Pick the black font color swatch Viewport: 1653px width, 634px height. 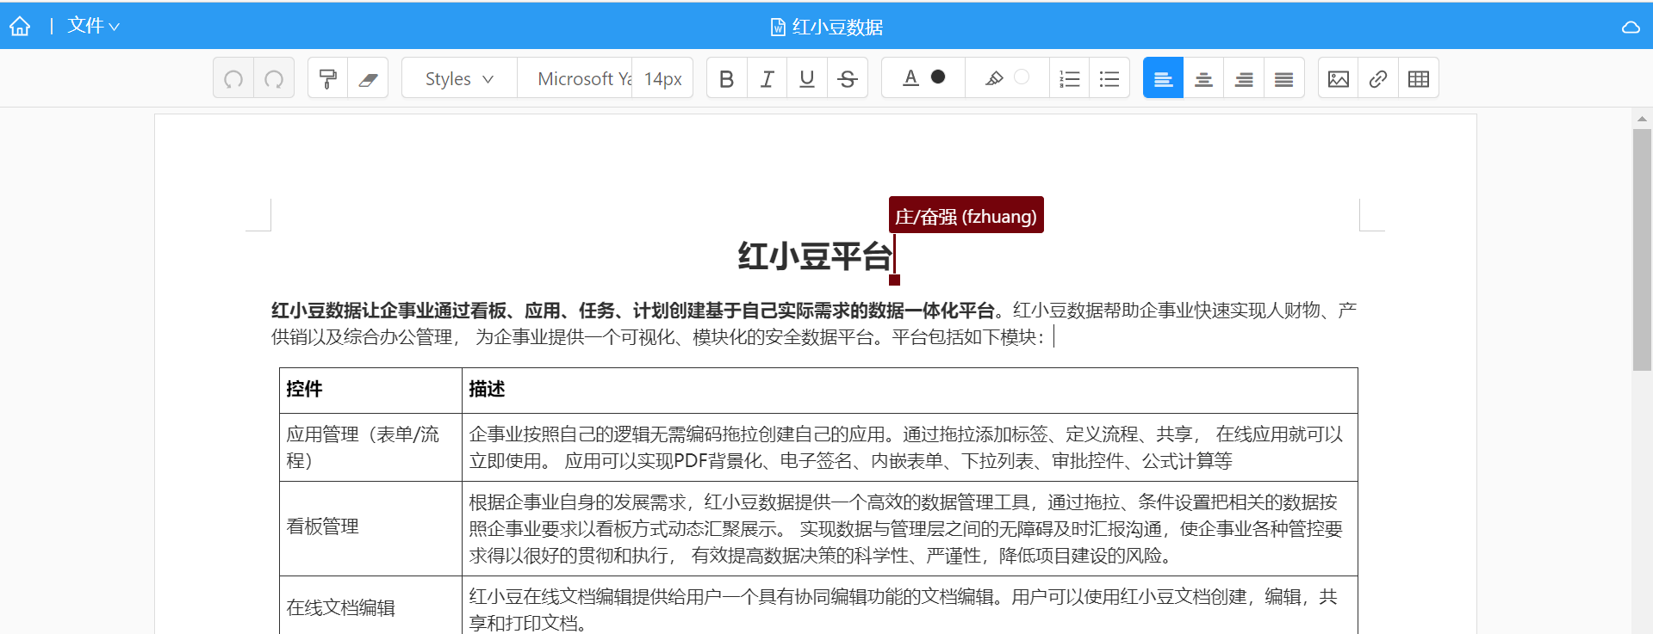tap(938, 77)
